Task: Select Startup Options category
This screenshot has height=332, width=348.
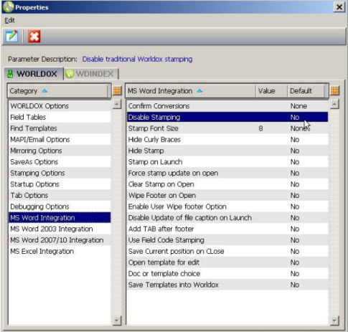Action: point(60,184)
